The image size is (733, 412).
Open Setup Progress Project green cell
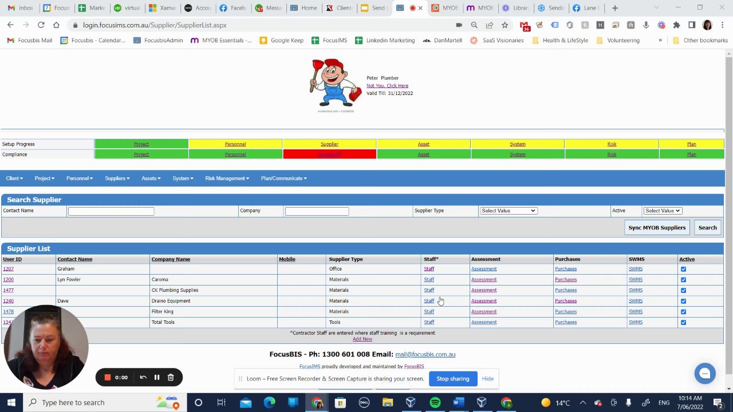coord(141,144)
